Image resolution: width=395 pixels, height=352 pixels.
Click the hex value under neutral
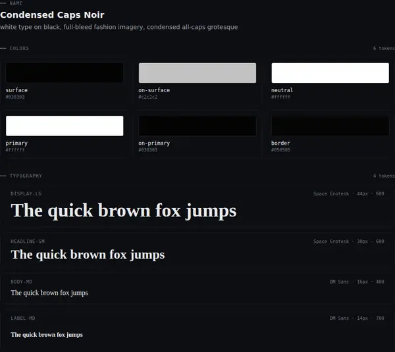click(x=280, y=97)
